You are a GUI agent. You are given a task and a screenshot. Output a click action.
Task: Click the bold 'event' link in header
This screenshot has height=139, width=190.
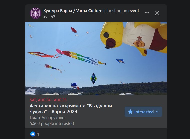pyautogui.click(x=134, y=11)
